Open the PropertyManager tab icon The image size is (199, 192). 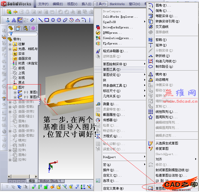(x=18, y=28)
